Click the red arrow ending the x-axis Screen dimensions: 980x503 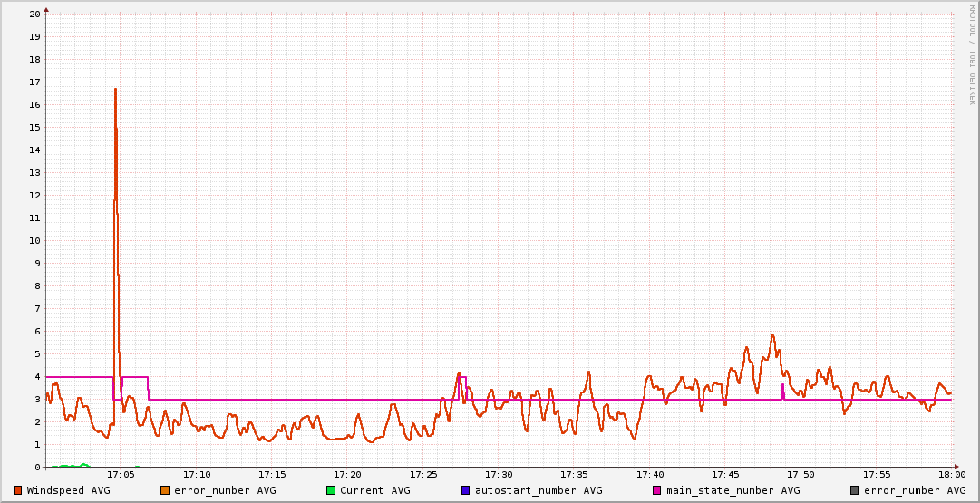coord(956,468)
